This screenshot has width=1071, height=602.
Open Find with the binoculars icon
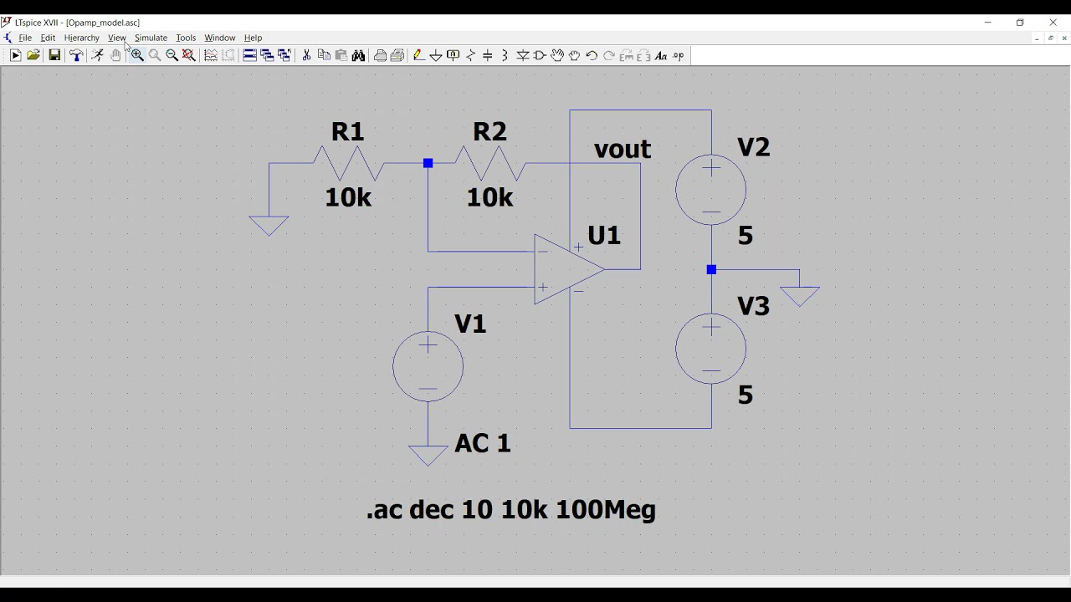(x=359, y=55)
